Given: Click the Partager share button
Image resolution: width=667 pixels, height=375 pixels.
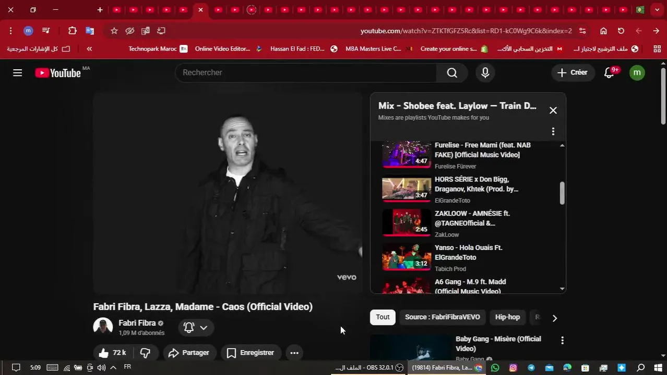Looking at the screenshot, I should (189, 353).
